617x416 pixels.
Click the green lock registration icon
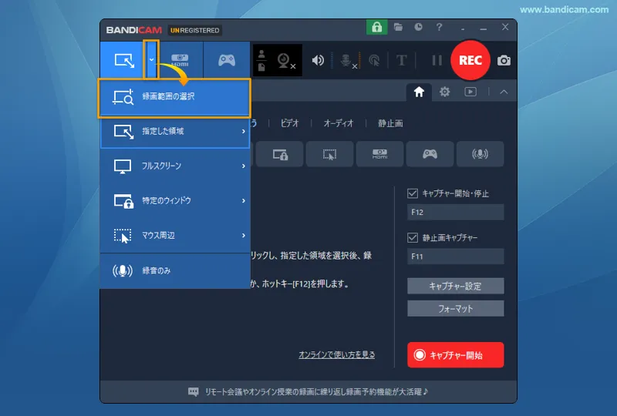(376, 27)
